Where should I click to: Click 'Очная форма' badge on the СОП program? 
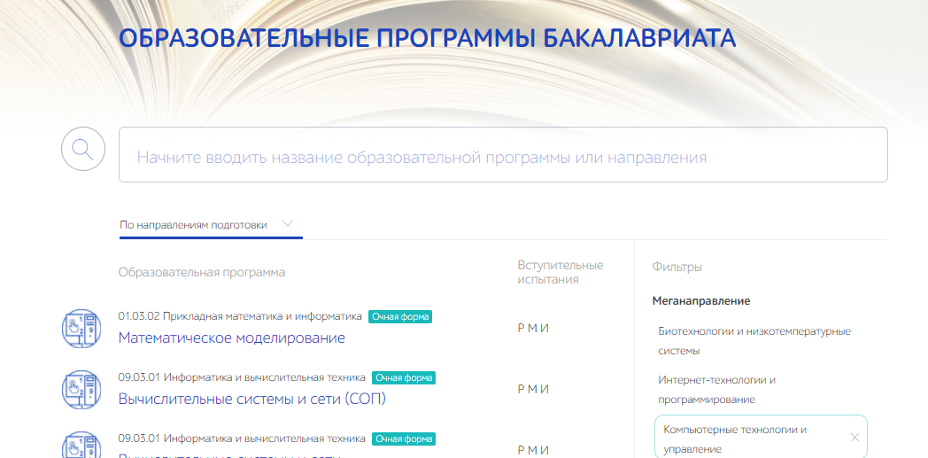tap(404, 377)
